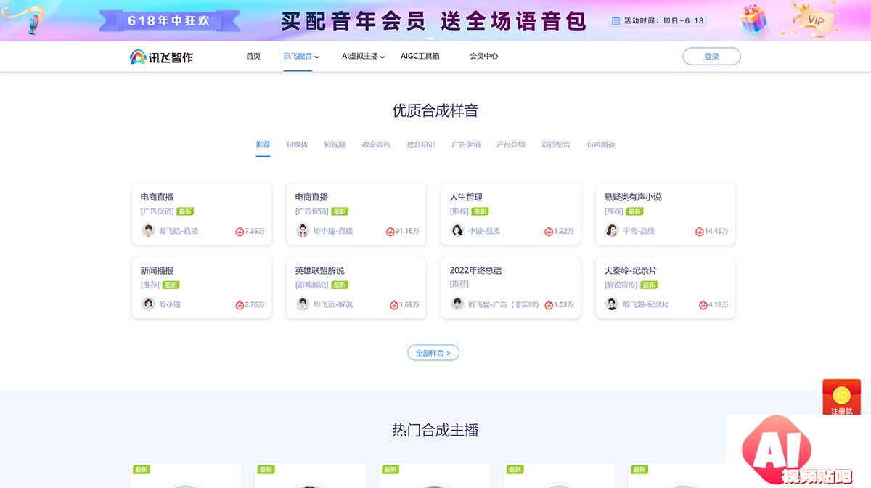Viewport: 871px width, 488px height.
Task: Click the 聆飞晨-广告(非实时) voice name
Action: tap(504, 304)
